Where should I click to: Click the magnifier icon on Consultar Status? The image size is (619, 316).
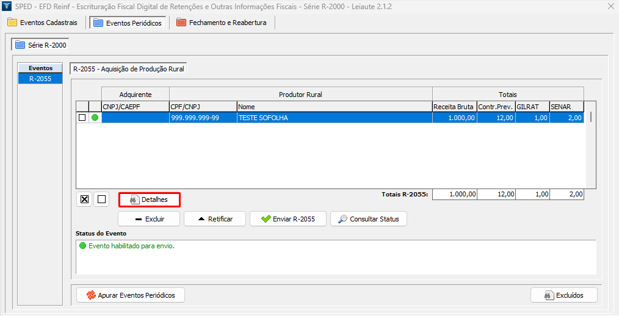point(343,219)
